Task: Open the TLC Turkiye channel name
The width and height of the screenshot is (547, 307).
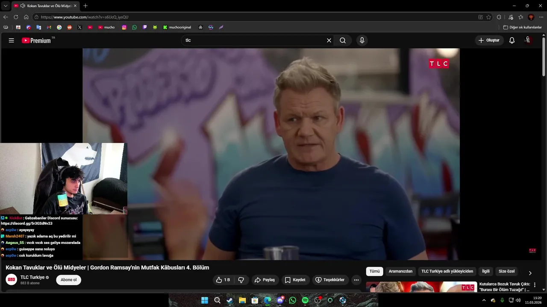Action: pyautogui.click(x=32, y=278)
